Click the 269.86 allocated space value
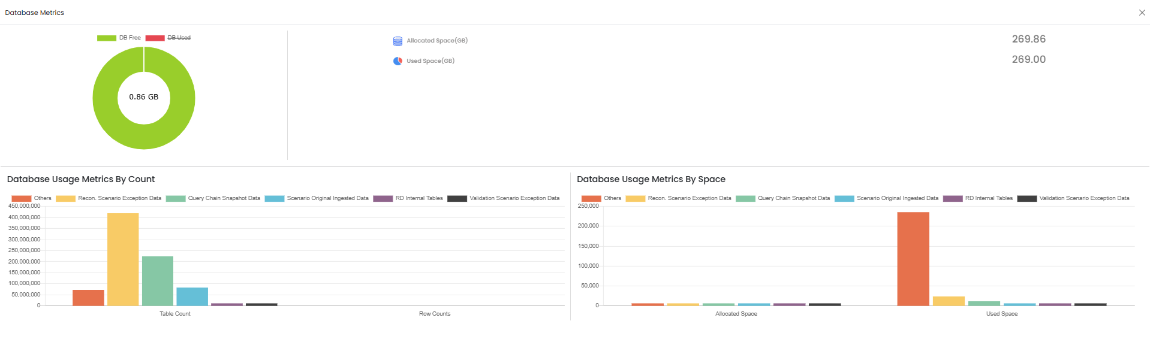Image resolution: width=1150 pixels, height=339 pixels. coord(1029,39)
